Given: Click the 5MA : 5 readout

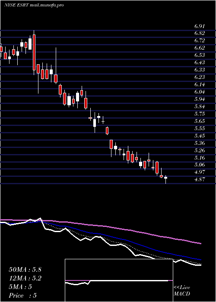Looking at the screenshot, I should [x=20, y=287].
